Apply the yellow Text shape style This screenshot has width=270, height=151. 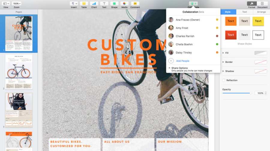click(x=258, y=21)
